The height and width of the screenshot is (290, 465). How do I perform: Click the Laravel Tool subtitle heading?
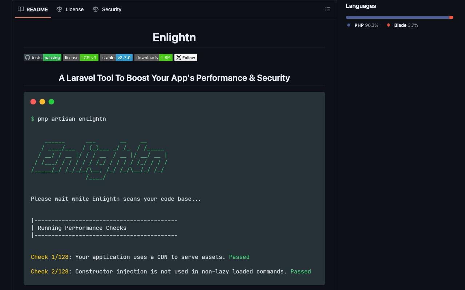pos(174,78)
